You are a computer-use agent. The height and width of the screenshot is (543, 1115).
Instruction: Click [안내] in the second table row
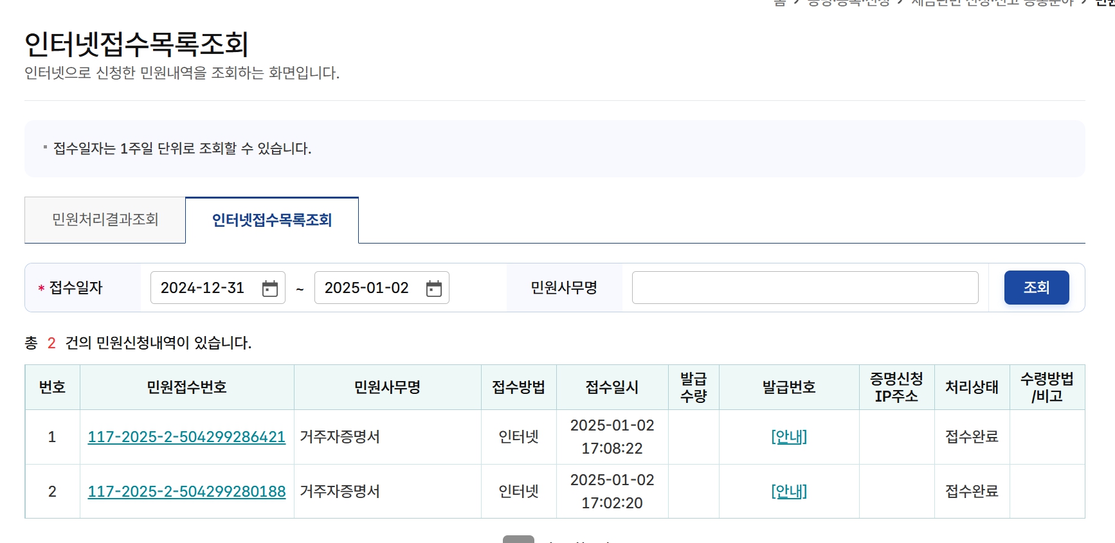coord(788,491)
